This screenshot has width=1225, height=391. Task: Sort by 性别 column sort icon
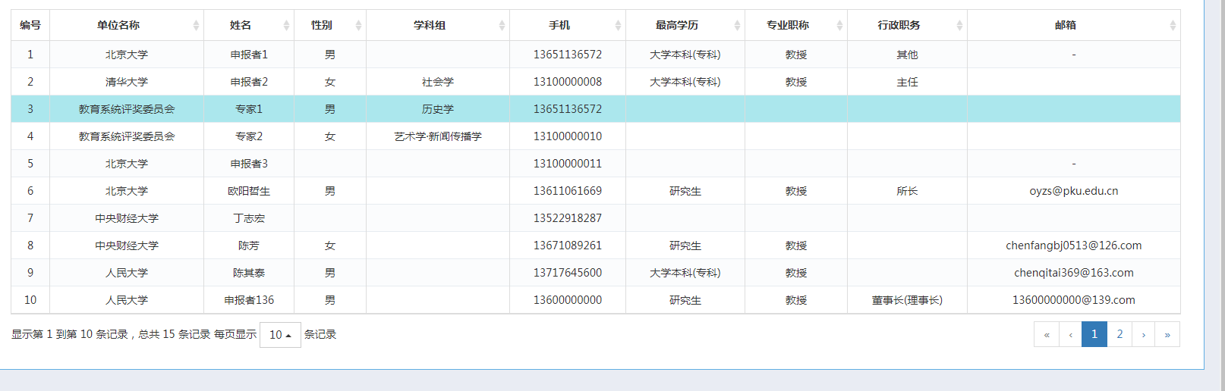coord(358,26)
